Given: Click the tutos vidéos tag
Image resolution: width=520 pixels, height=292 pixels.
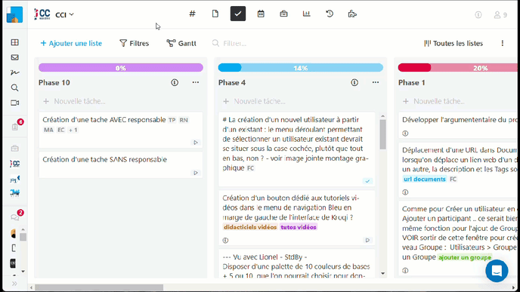Looking at the screenshot, I should click(x=299, y=227).
